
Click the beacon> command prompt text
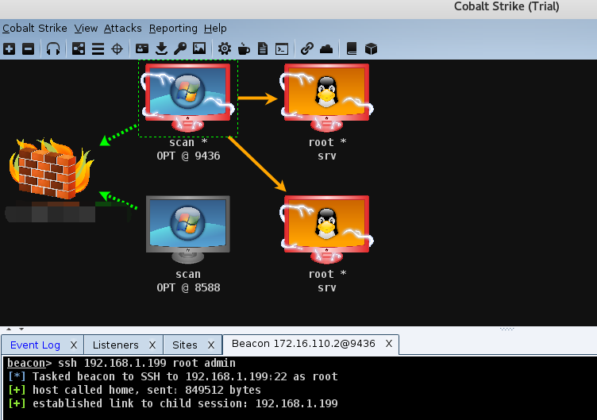[29, 363]
